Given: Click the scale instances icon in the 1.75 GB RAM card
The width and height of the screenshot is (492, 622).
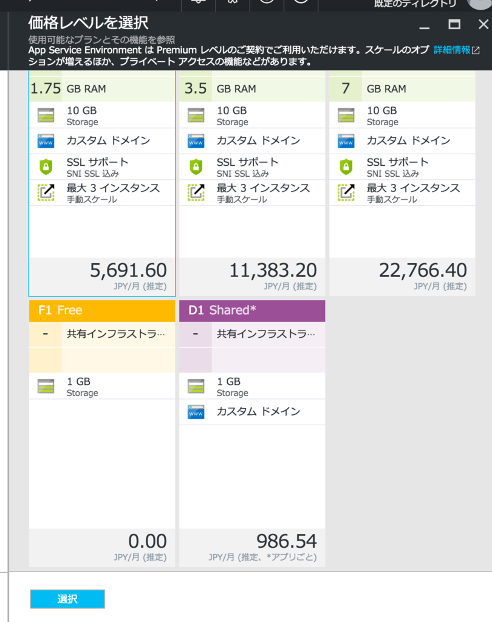Looking at the screenshot, I should click(x=46, y=193).
